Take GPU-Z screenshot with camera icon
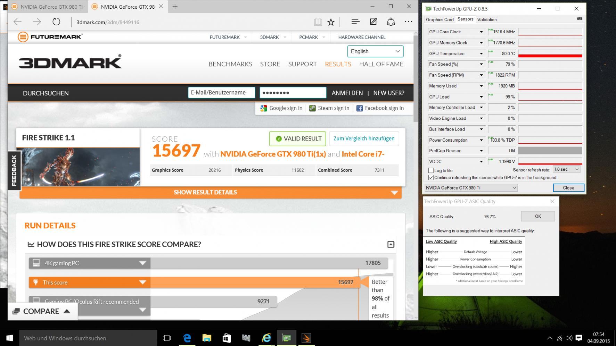Screen dimensions: 616x346 pyautogui.click(x=579, y=18)
